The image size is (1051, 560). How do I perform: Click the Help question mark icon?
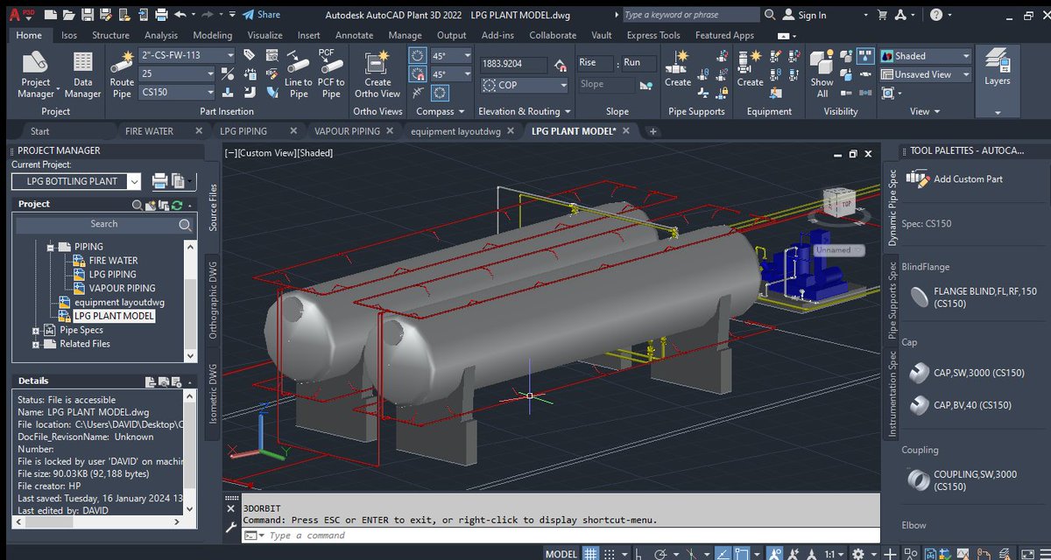[936, 15]
